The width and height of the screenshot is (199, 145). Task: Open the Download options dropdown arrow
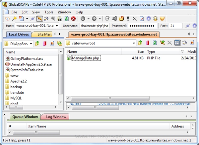tap(88, 19)
